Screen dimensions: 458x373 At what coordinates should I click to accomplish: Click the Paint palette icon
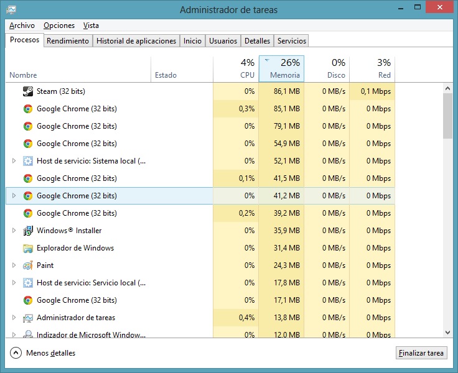28,265
